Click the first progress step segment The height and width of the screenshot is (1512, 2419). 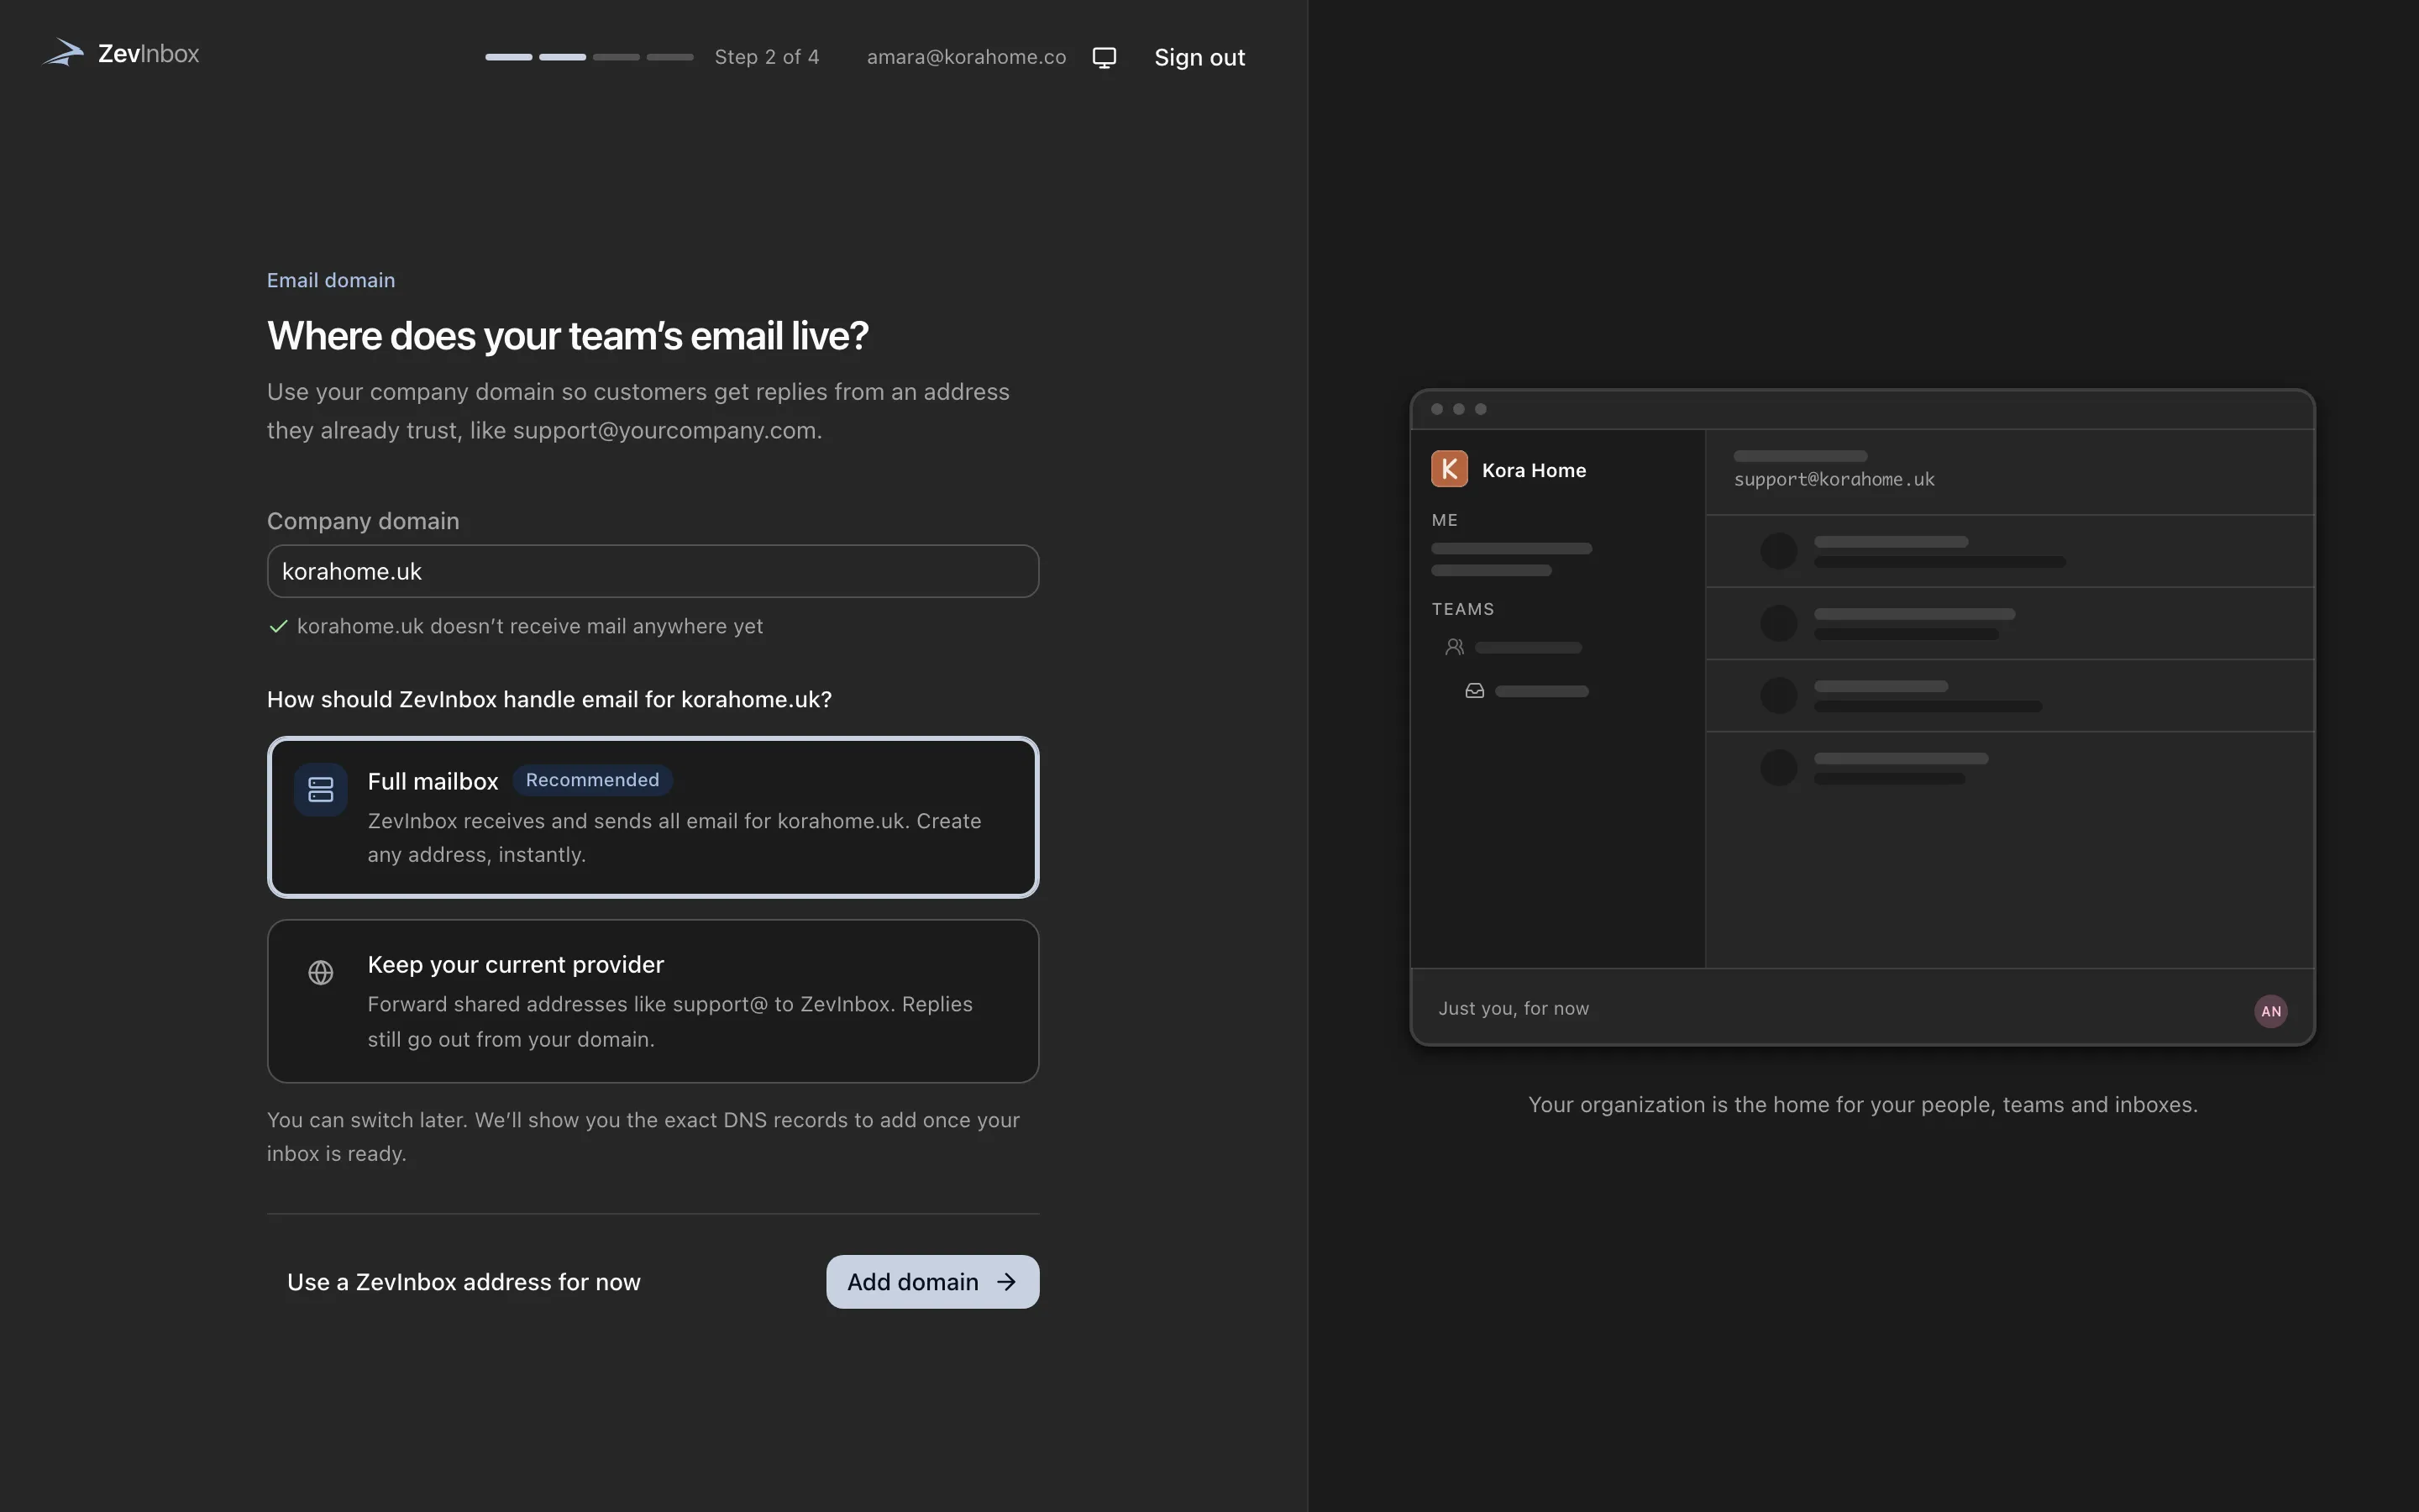click(509, 57)
